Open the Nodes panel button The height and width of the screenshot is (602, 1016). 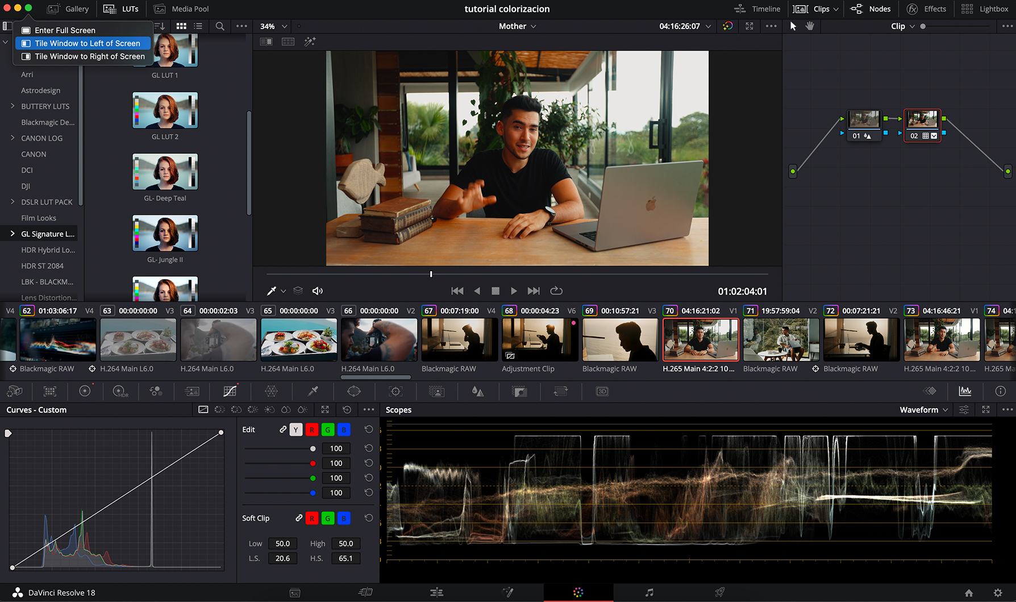tap(870, 9)
